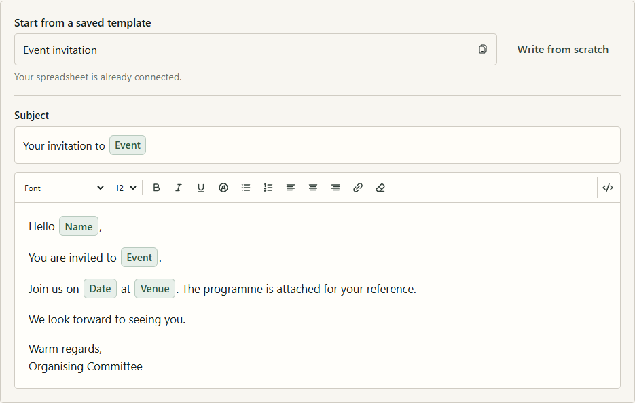
Task: Clear formatting with the eraser icon
Action: (x=380, y=188)
